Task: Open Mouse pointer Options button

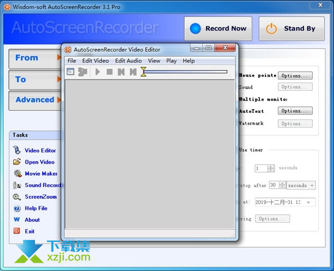Action: click(295, 76)
